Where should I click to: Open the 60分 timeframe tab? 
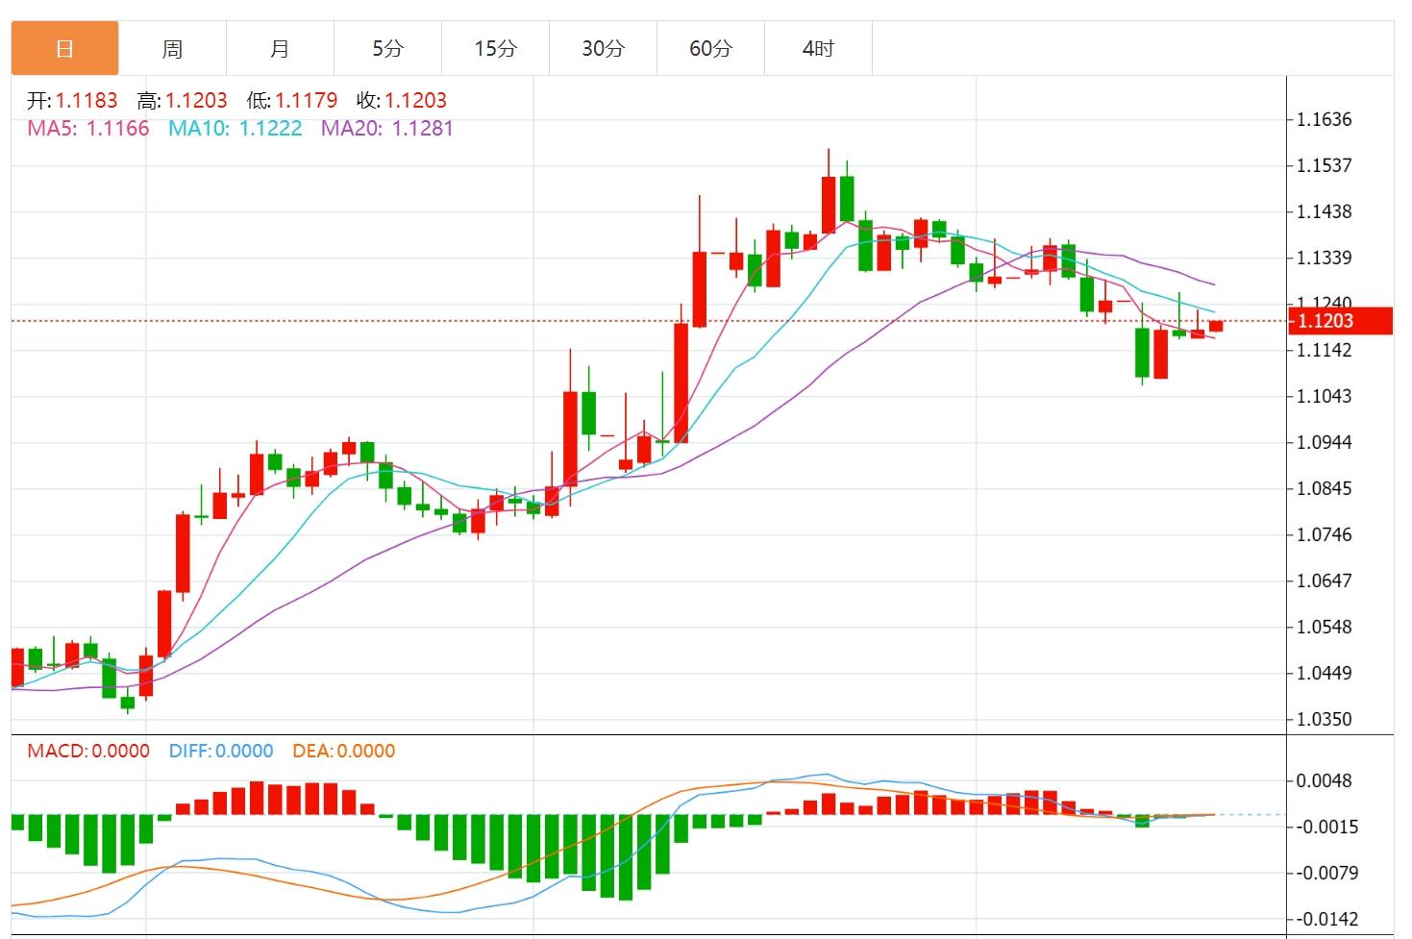pos(710,48)
